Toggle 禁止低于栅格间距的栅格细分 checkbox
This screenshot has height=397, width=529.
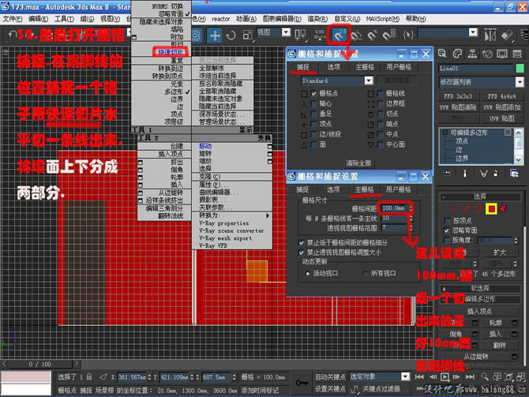pyautogui.click(x=302, y=242)
